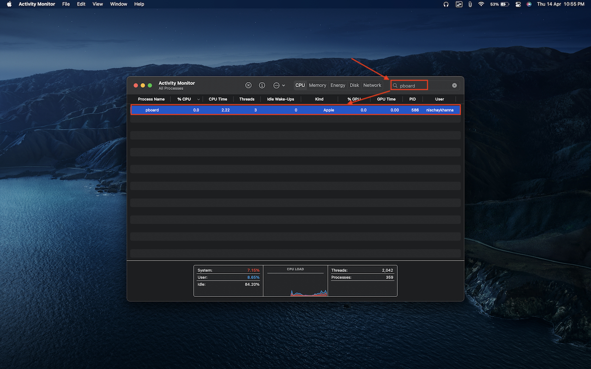Sort by PID column
This screenshot has height=369, width=591.
coord(412,99)
